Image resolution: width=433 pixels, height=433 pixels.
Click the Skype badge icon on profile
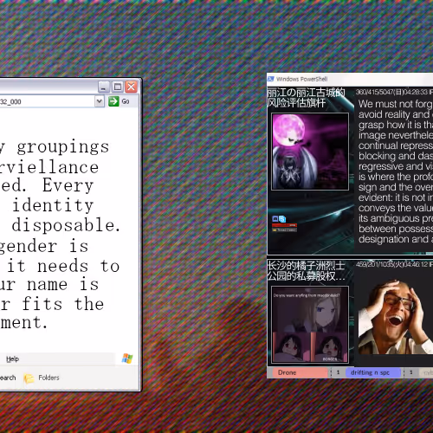[282, 219]
